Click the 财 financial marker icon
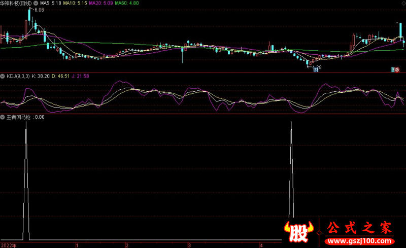Viewport: 406px width, 248px height. (315, 70)
